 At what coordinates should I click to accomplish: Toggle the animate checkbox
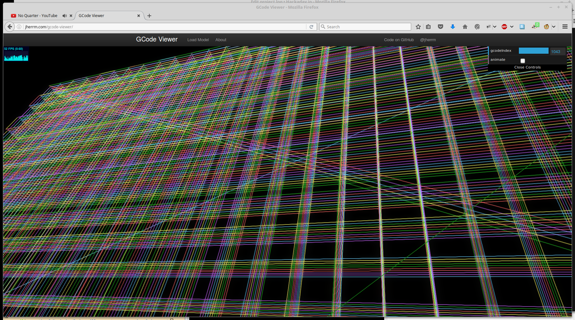[x=523, y=61]
